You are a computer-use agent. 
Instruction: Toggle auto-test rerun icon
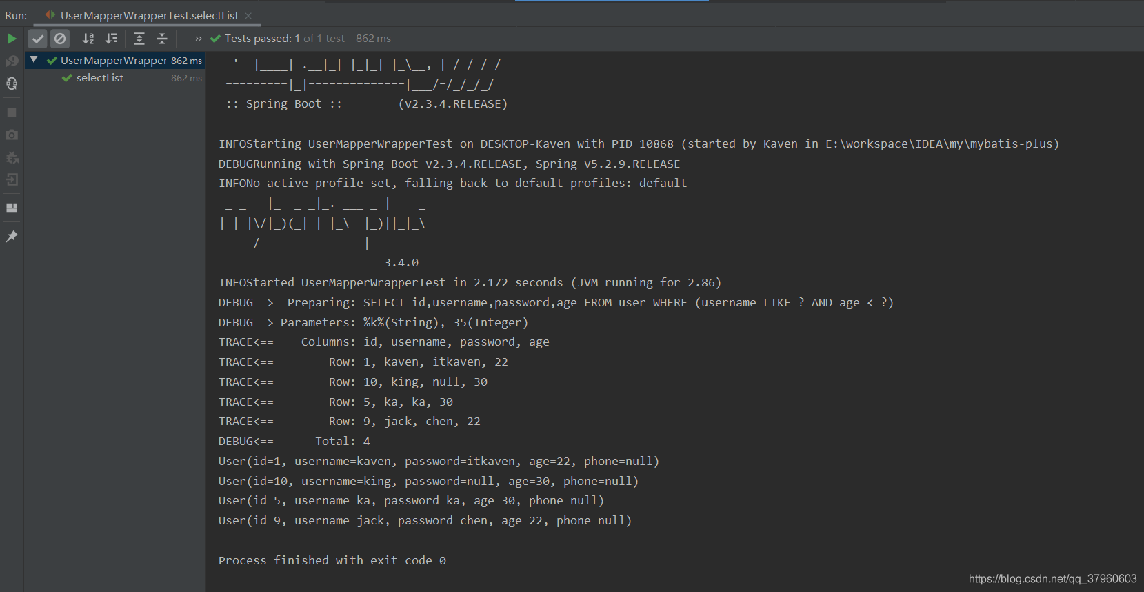[12, 83]
